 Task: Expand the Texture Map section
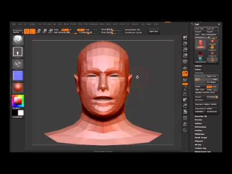click(201, 148)
